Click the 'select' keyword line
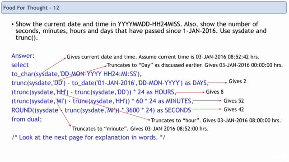 (20, 65)
